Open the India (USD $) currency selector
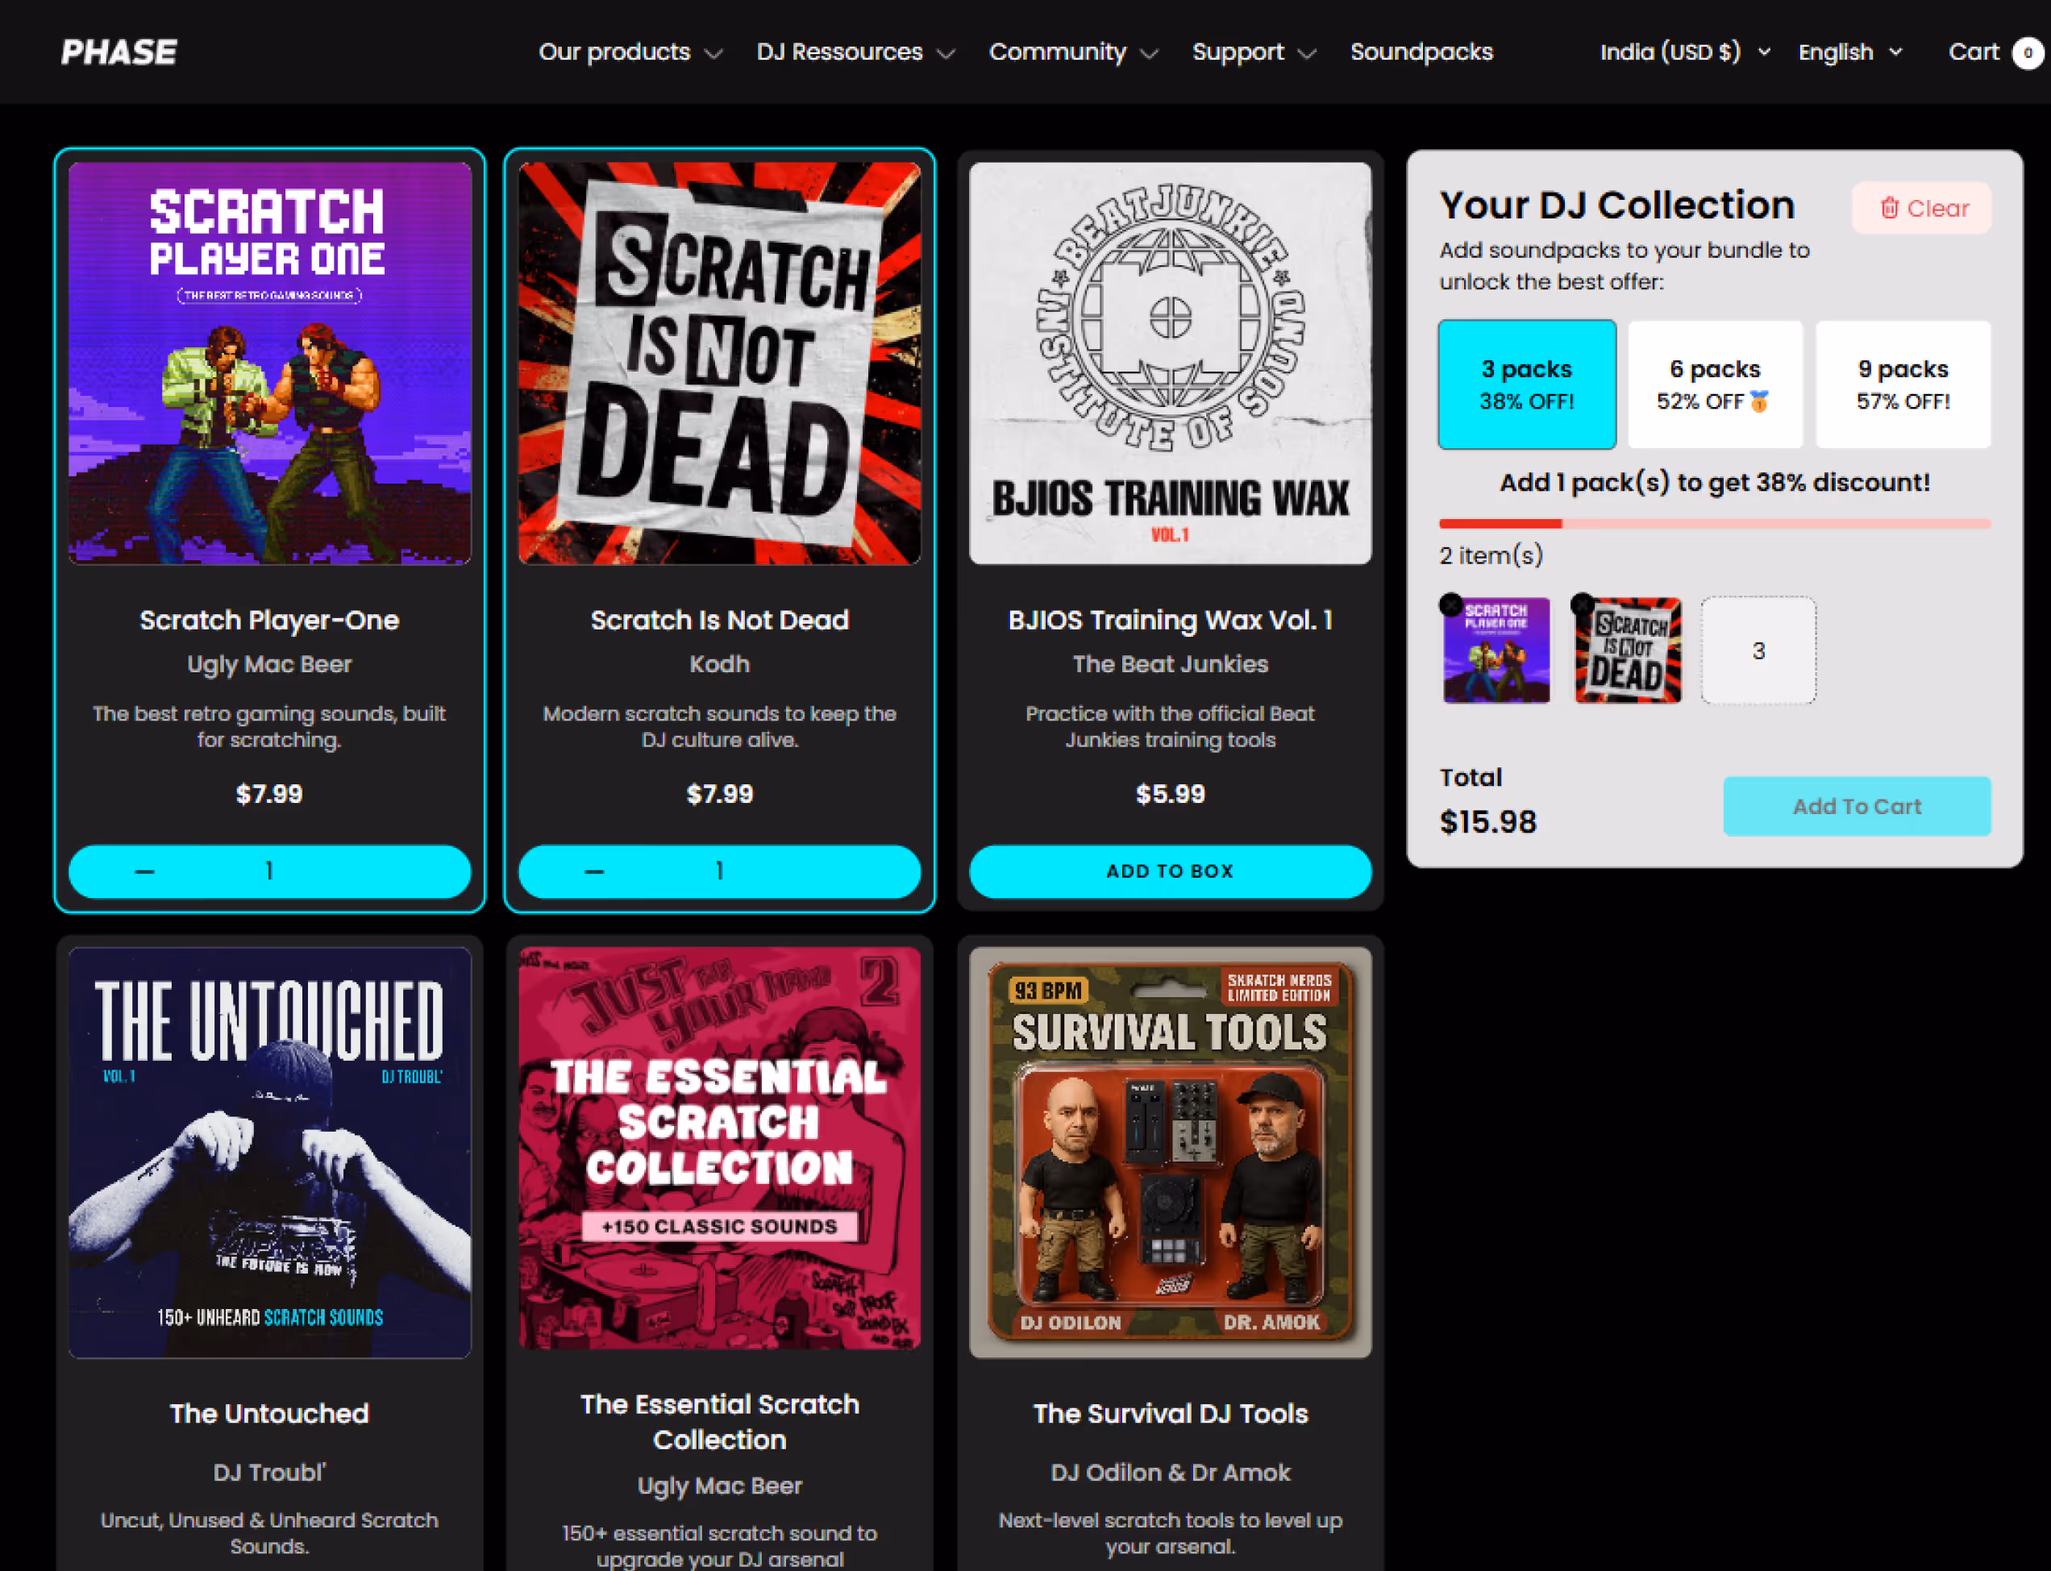The image size is (2051, 1571). pos(1684,52)
